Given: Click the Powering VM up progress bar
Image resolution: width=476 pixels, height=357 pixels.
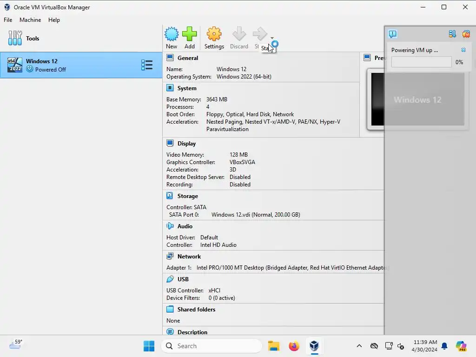Looking at the screenshot, I should click(421, 62).
